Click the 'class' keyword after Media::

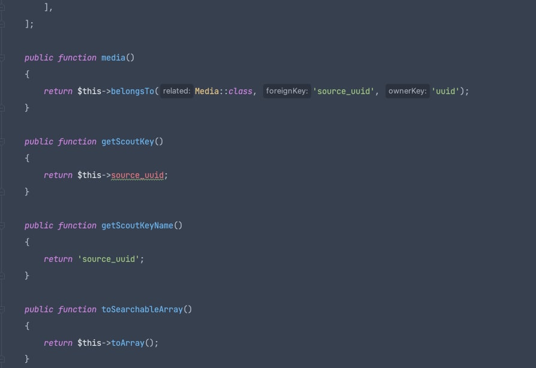pyautogui.click(x=240, y=91)
